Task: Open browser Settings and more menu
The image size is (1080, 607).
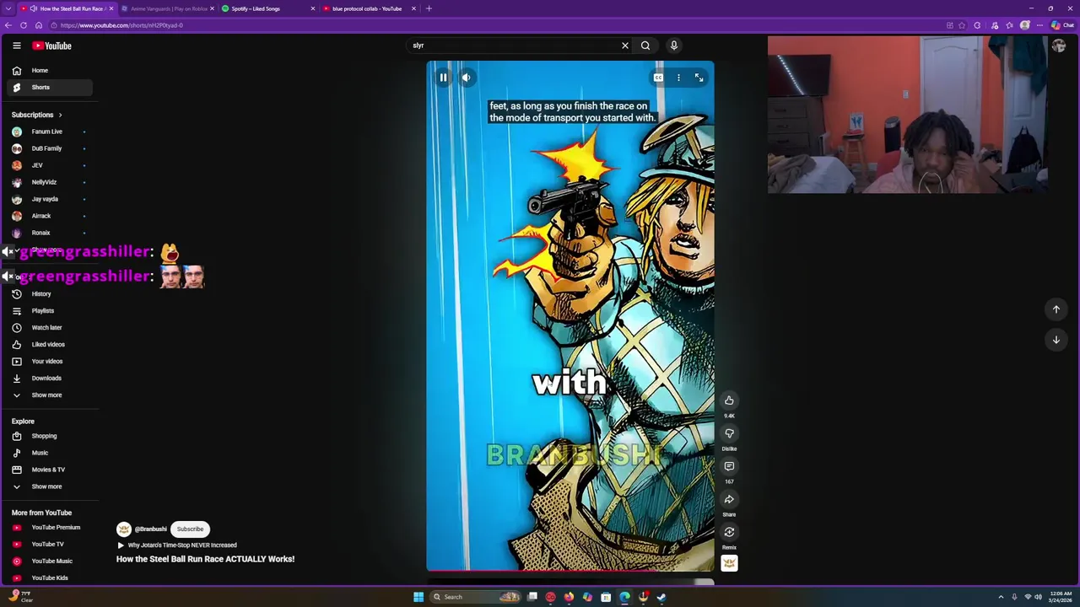Action: tap(1039, 25)
